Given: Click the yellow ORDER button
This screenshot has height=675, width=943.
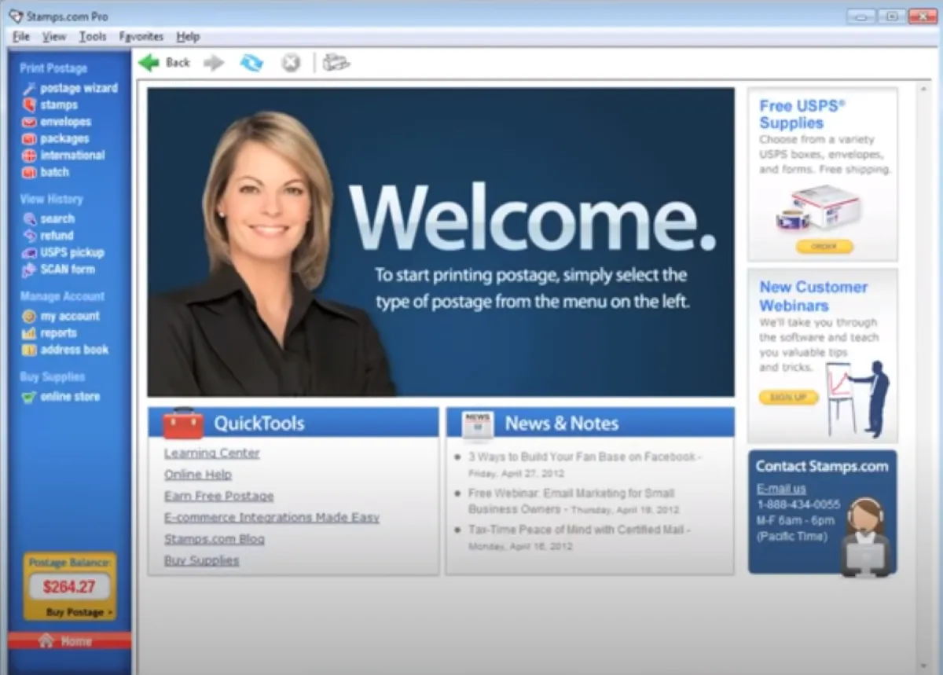Looking at the screenshot, I should point(824,247).
